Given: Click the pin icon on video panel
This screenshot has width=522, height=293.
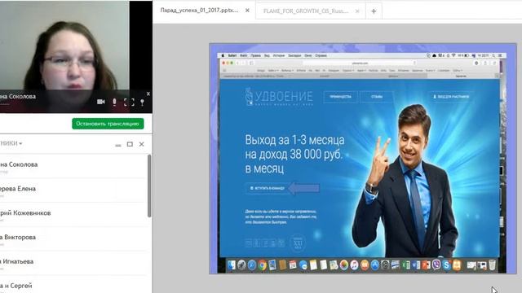Looking at the screenshot, I should click(142, 103).
